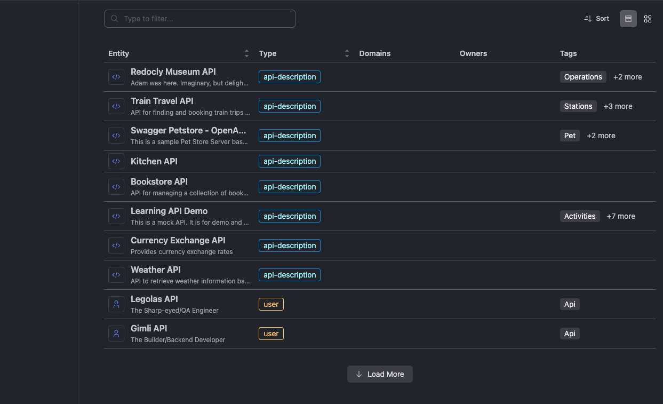Screen dimensions: 663x404
Task: Expand '+2 more' tags for Swagger Petstore
Action: 601,136
